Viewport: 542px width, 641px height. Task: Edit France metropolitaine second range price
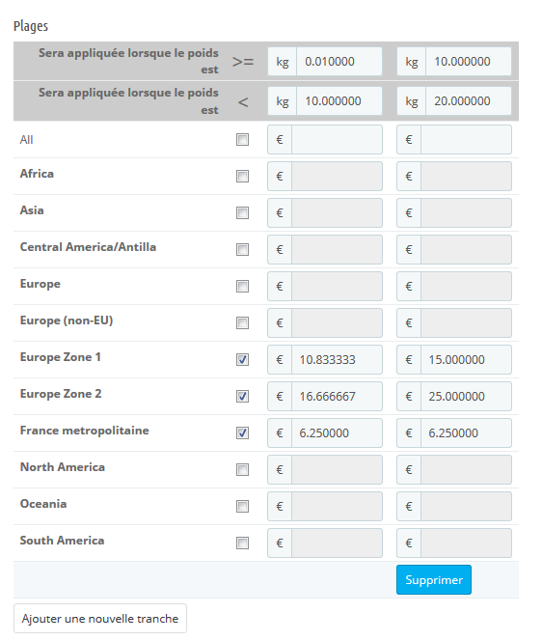coord(466,432)
